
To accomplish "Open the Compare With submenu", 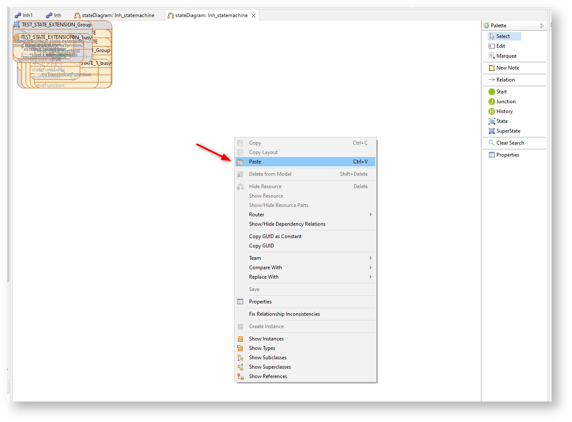I will (x=370, y=268).
